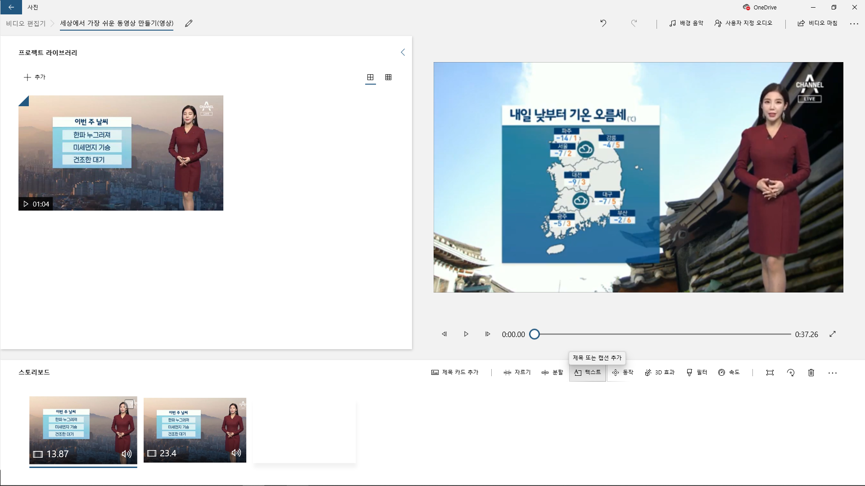Image resolution: width=865 pixels, height=486 pixels.
Task: Switch library to small grid view
Action: pos(388,77)
